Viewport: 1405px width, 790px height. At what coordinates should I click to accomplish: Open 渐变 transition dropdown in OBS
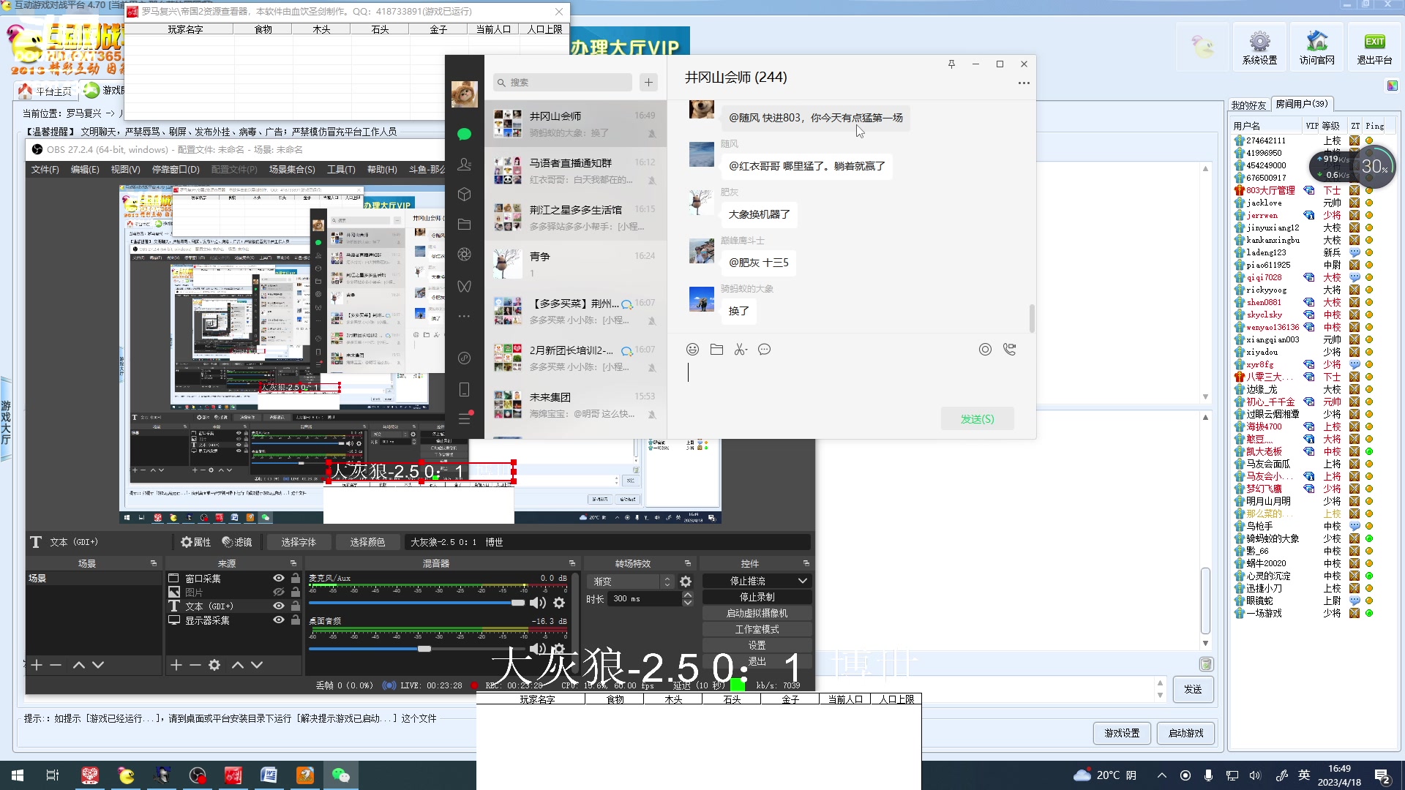[x=630, y=582]
